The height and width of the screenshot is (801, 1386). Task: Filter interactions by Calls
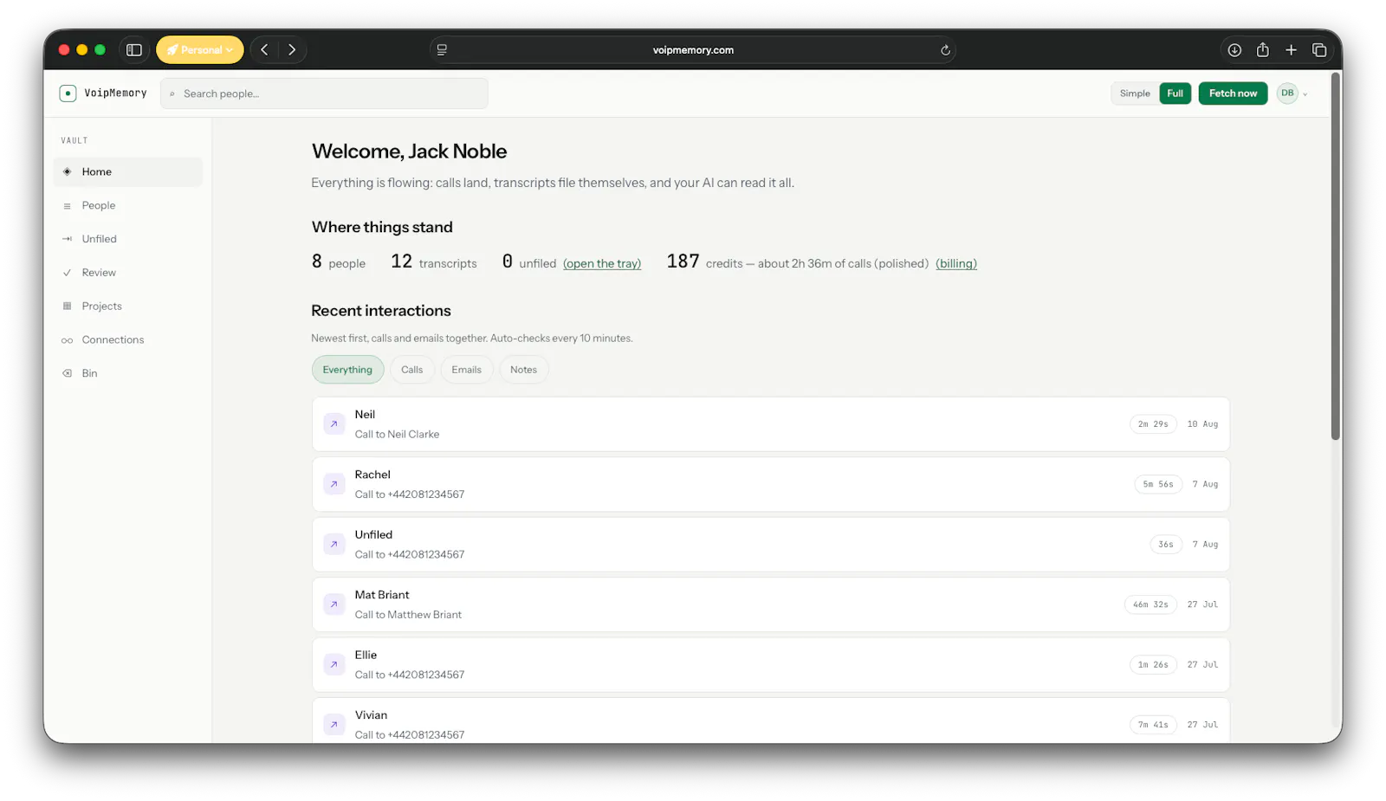click(x=412, y=370)
